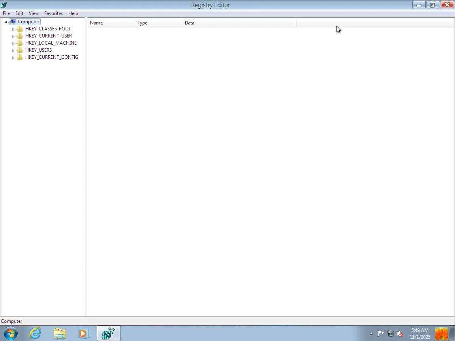
Task: Expand the HKEY_CURRENT_CONFIG key
Action: click(13, 57)
